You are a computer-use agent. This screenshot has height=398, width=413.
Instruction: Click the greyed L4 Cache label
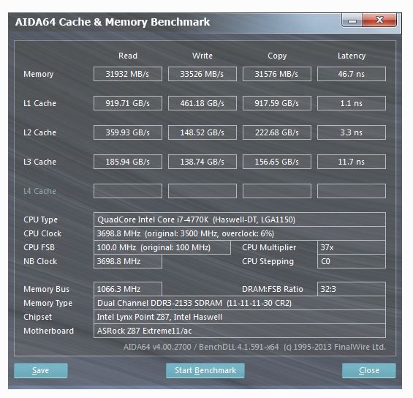(x=39, y=191)
